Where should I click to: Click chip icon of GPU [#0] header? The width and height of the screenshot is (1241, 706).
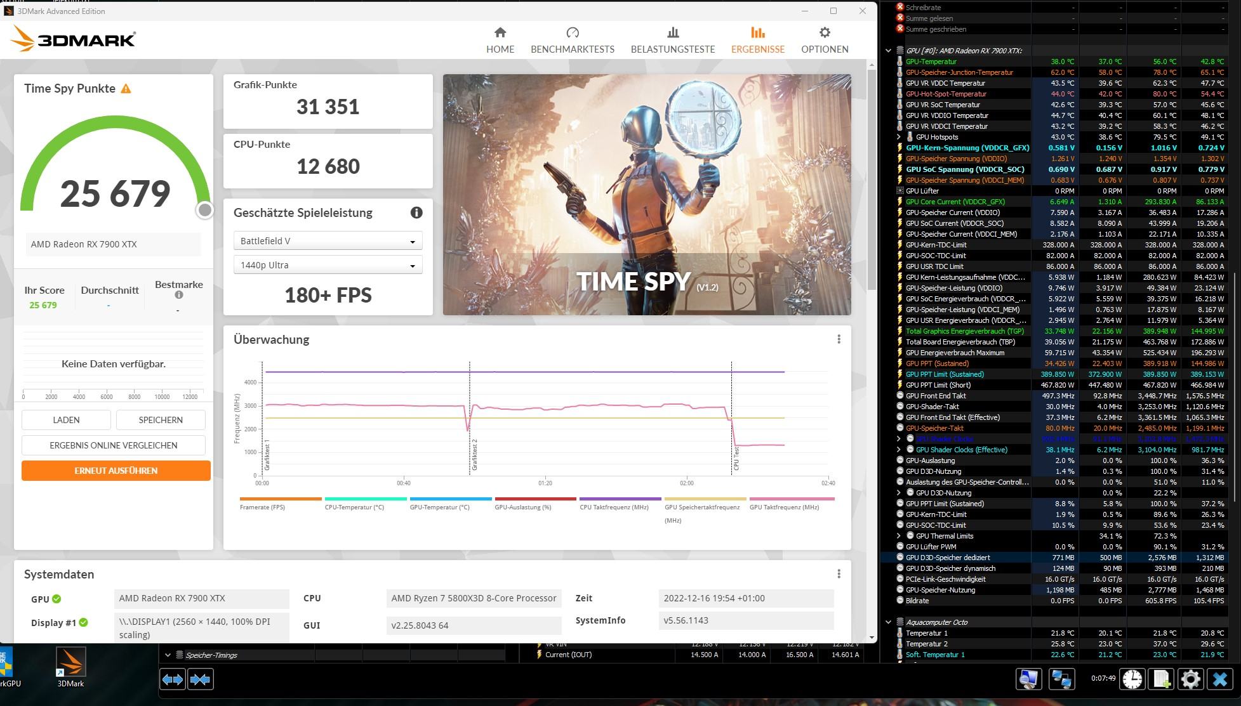[899, 51]
